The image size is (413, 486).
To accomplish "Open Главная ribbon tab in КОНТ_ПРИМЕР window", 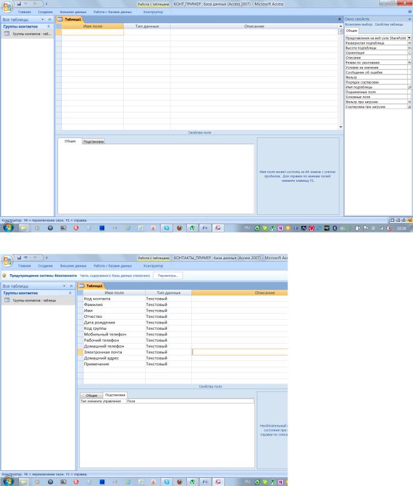I will 24,12.
